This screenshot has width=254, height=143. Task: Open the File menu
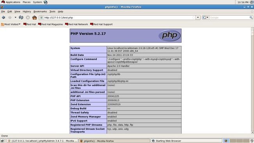tap(3, 11)
